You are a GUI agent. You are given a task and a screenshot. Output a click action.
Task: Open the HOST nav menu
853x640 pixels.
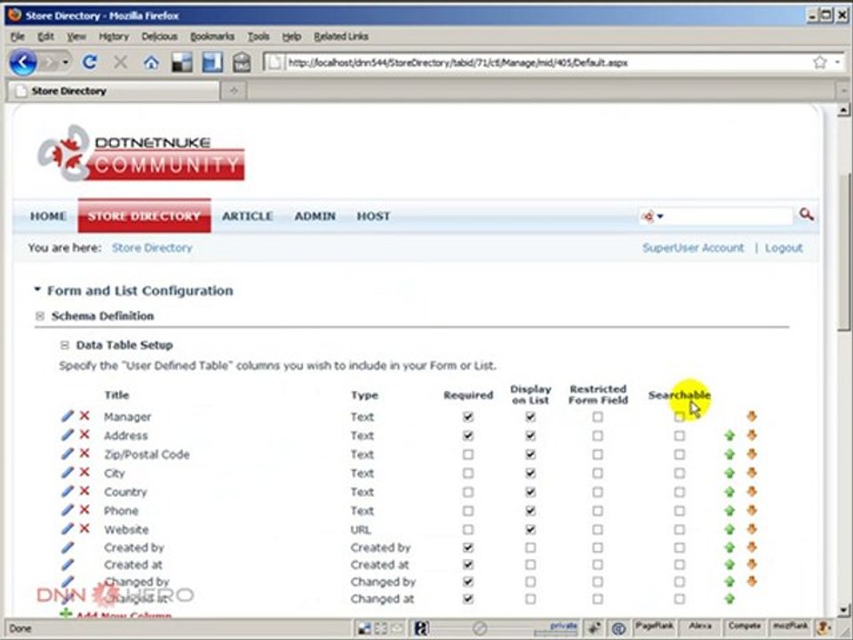pyautogui.click(x=373, y=216)
